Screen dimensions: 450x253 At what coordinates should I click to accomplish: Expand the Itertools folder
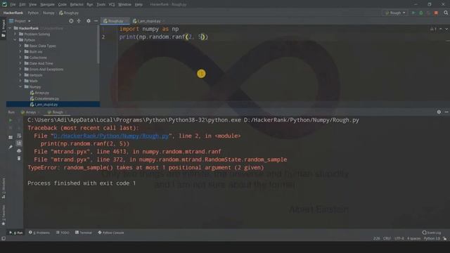(20, 75)
